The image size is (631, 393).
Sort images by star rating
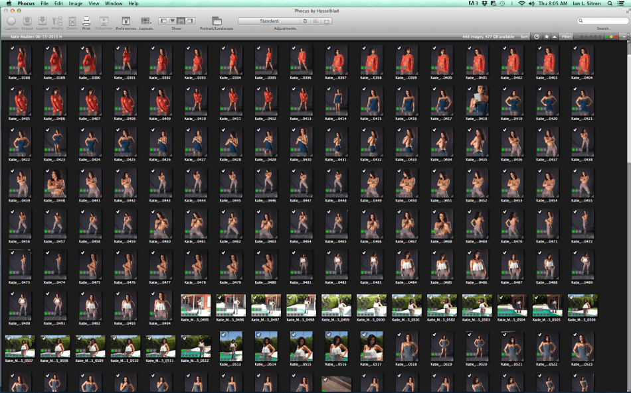546,36
